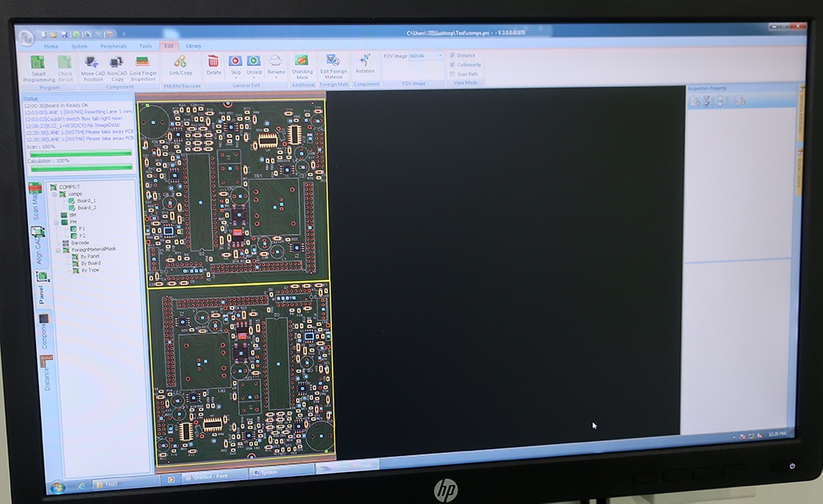Open the Smart Programming tool

pos(39,68)
